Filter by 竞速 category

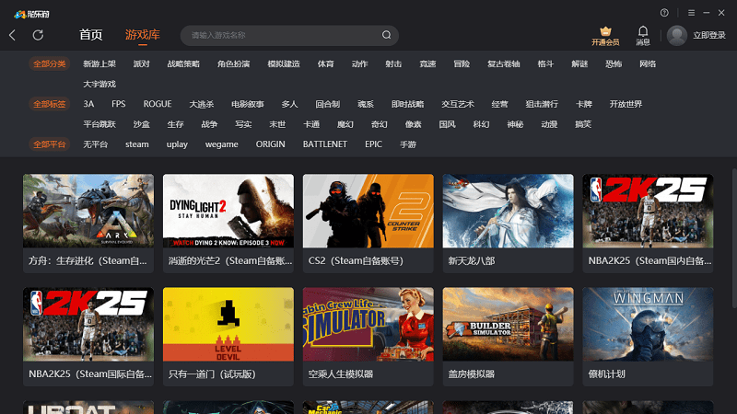427,63
